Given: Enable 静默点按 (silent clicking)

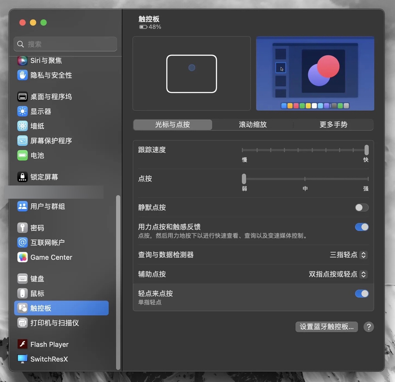Looking at the screenshot, I should [362, 208].
